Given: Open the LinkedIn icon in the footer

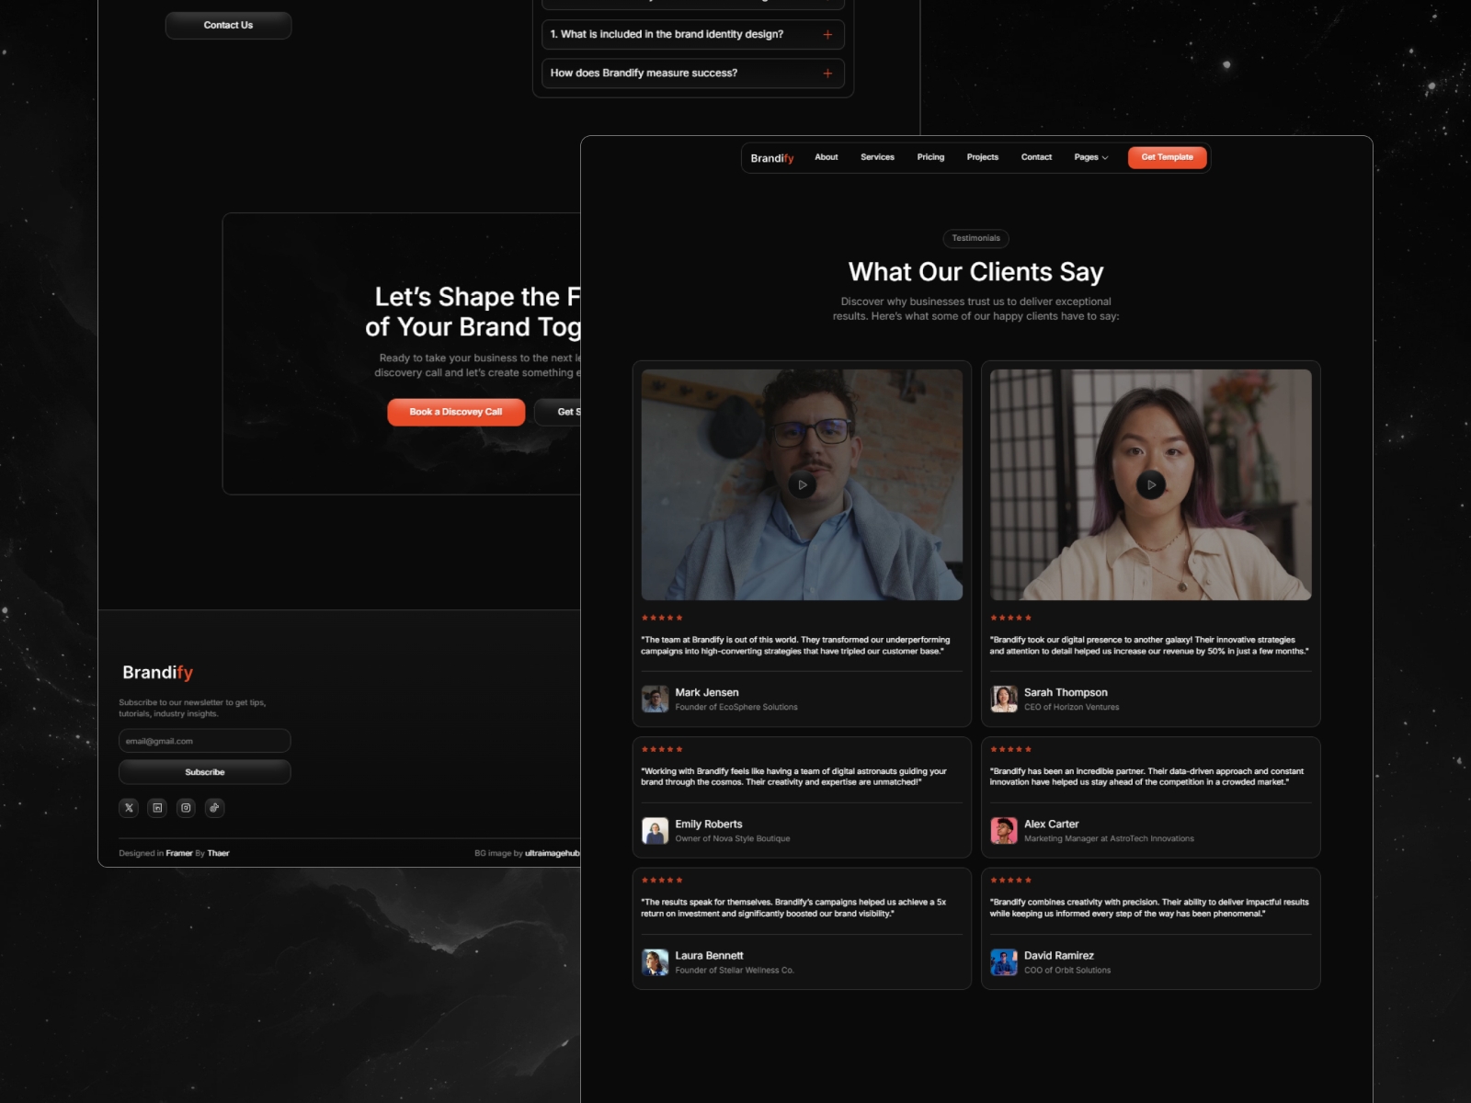Looking at the screenshot, I should 157,808.
